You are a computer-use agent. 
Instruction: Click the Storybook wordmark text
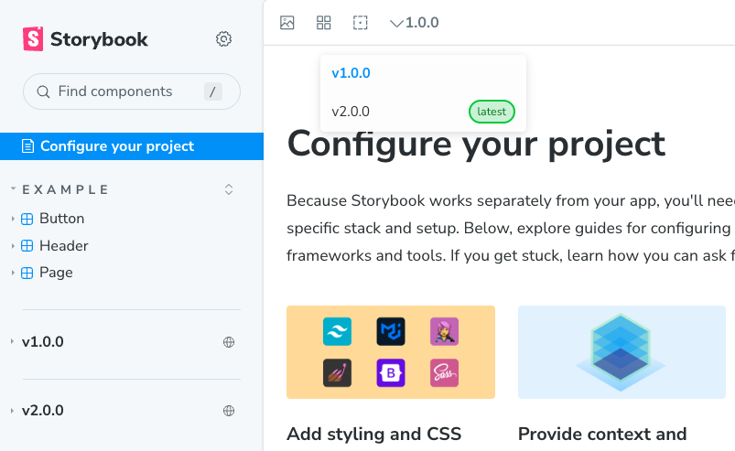click(99, 39)
